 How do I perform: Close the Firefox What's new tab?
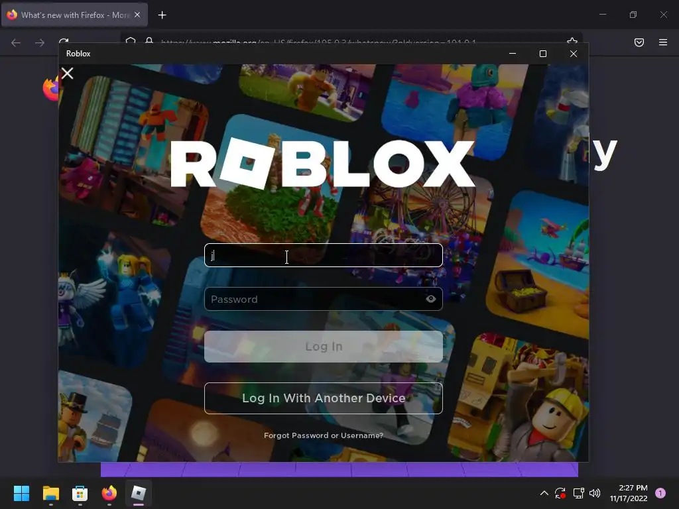coord(137,15)
